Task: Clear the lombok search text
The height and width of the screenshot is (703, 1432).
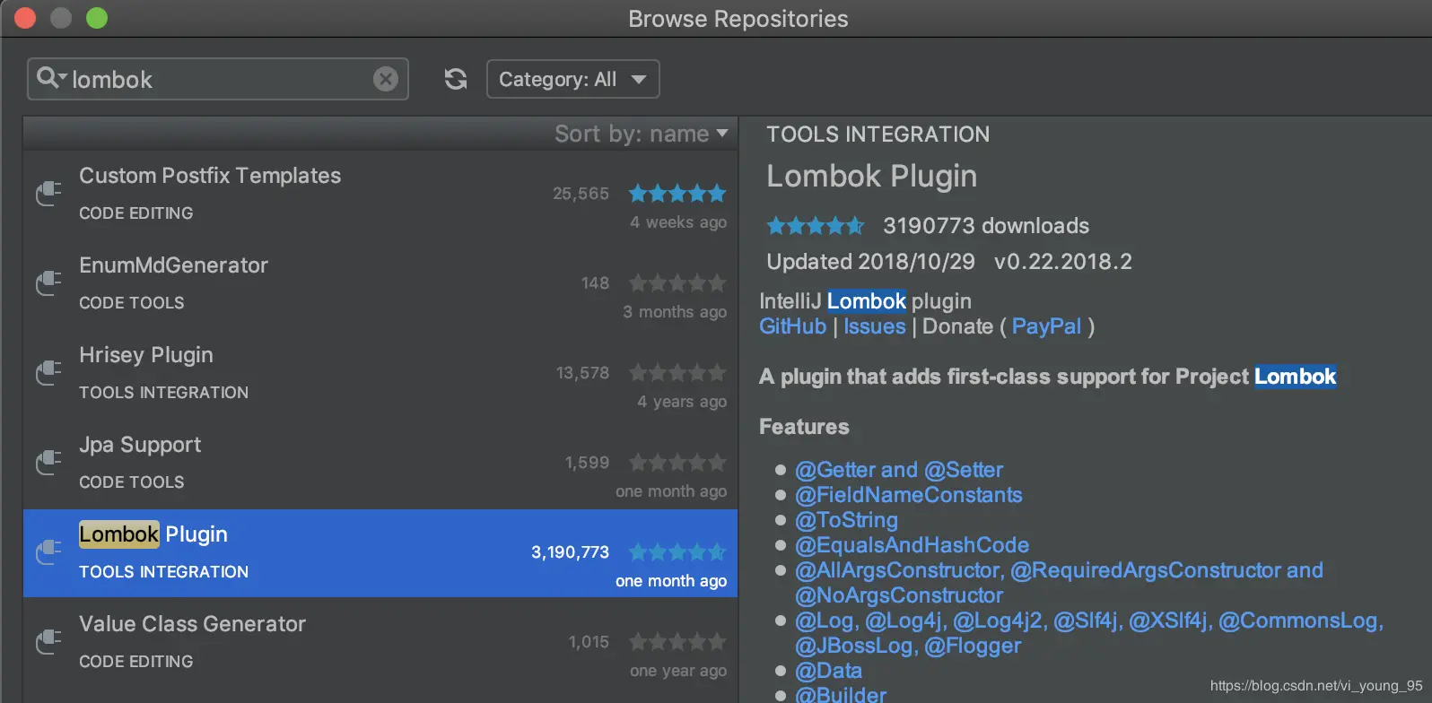Action: (386, 79)
